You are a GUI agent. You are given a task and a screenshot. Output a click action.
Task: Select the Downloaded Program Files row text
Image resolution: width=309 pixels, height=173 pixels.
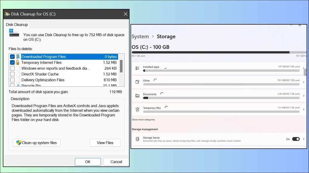click(44, 57)
